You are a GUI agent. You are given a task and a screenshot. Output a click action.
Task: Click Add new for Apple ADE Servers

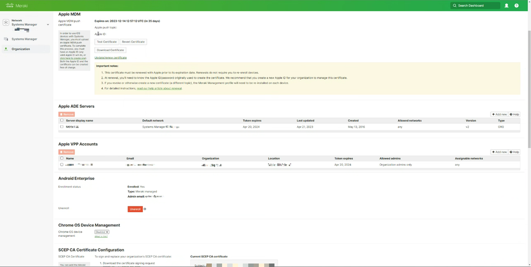click(x=499, y=114)
